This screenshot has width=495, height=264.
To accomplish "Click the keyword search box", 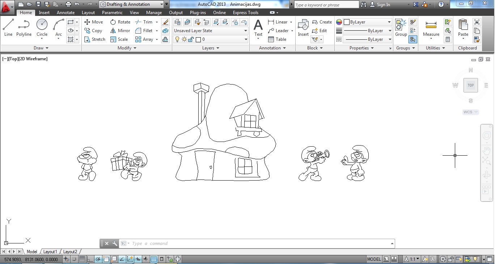I will (x=326, y=5).
